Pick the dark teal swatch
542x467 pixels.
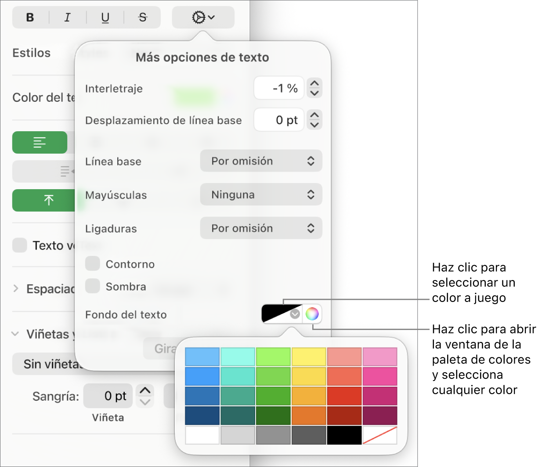tap(238, 415)
